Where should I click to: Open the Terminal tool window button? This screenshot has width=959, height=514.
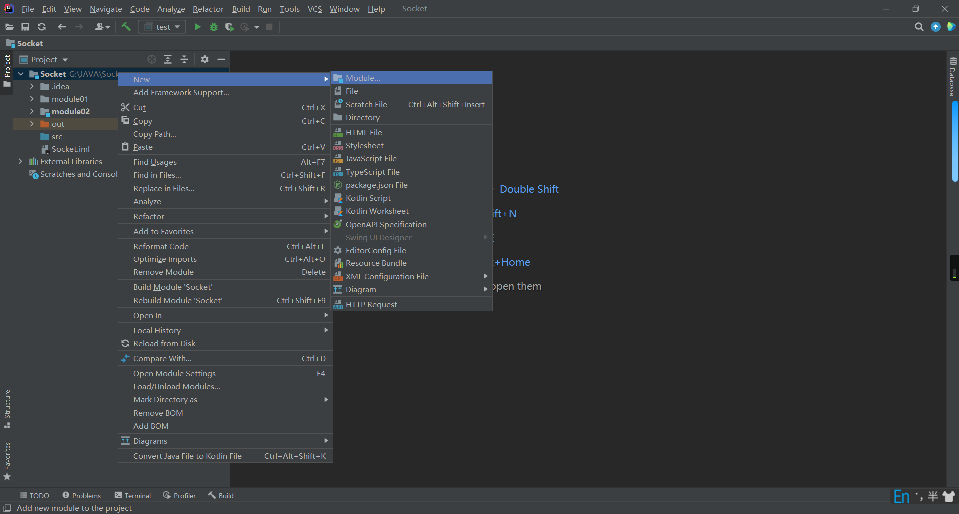click(132, 495)
